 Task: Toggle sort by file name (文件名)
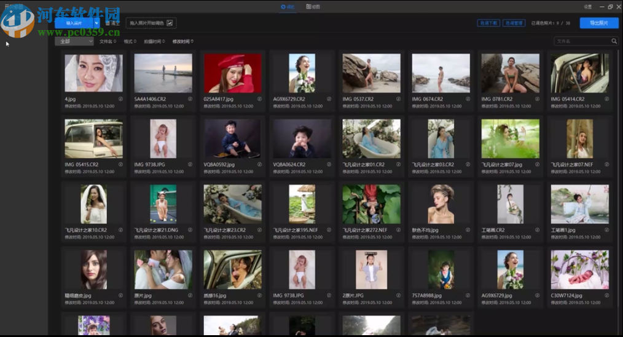point(108,41)
